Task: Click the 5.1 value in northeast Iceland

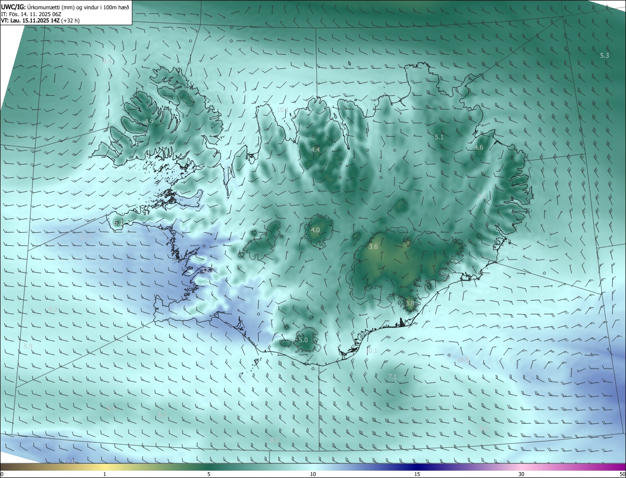Action: click(439, 137)
